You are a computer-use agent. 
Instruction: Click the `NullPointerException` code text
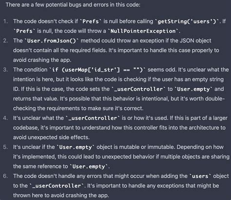point(143,31)
